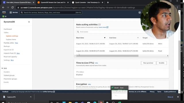Click the Capture.JPG file icon in downloads bar
Viewport: 184px width, 103px height.
click(4, 97)
